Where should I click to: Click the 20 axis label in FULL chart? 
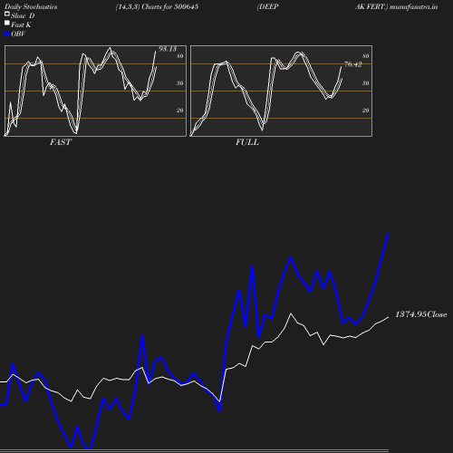click(x=366, y=111)
